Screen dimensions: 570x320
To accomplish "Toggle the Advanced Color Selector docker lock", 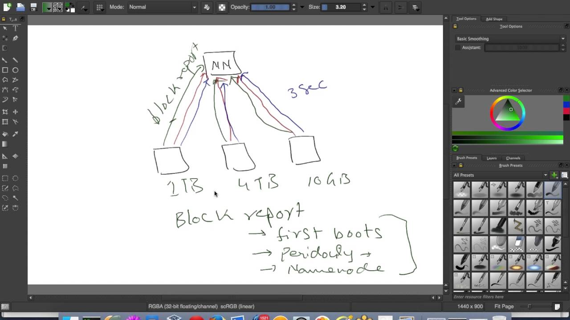I will [x=460, y=90].
